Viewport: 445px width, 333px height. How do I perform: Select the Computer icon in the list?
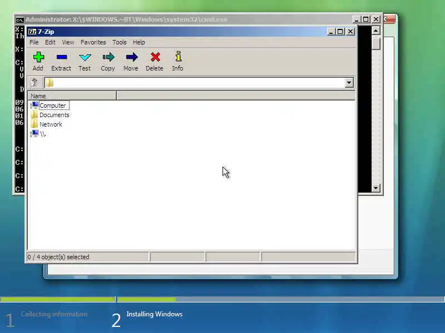point(34,105)
